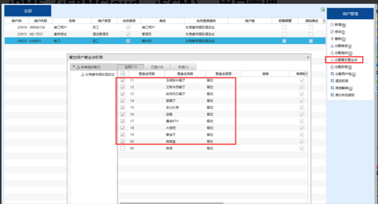Click the 全部 button above user list
378x204 pixels.
[x=28, y=11]
